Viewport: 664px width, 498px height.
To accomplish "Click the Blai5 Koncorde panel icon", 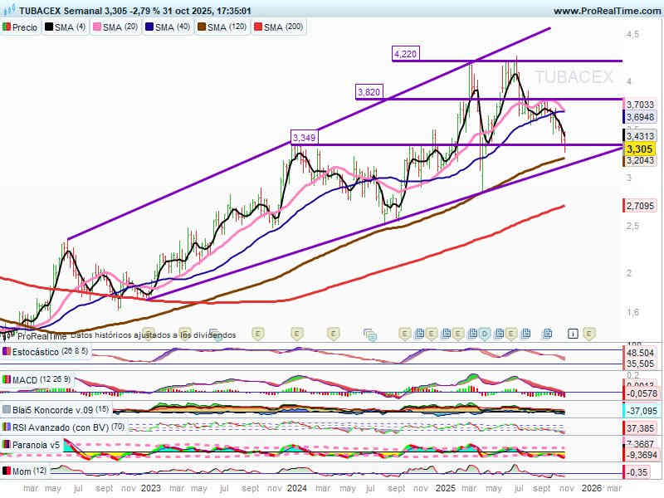I will click(x=7, y=409).
